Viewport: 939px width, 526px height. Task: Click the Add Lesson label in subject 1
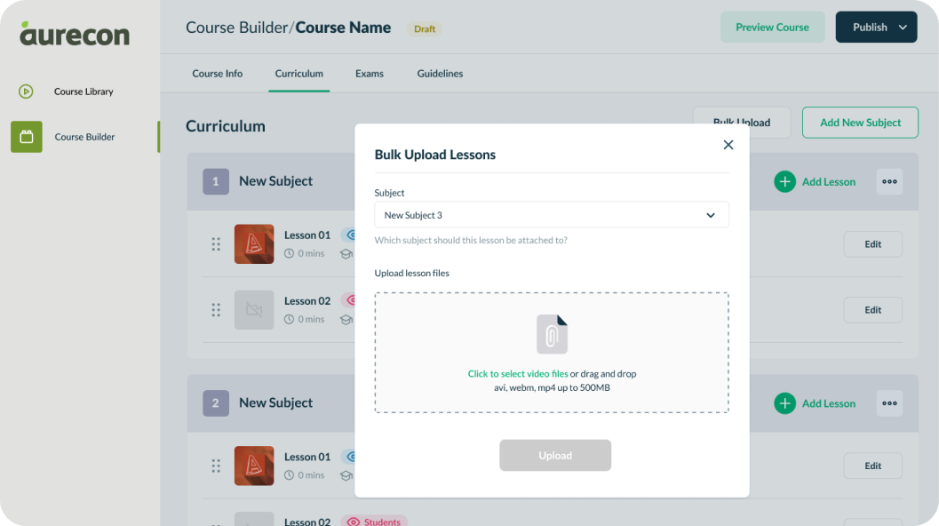point(829,182)
